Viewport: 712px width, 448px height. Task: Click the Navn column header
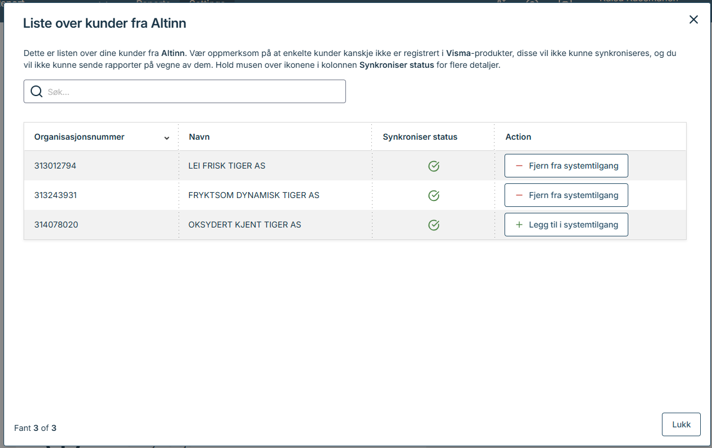pos(199,137)
